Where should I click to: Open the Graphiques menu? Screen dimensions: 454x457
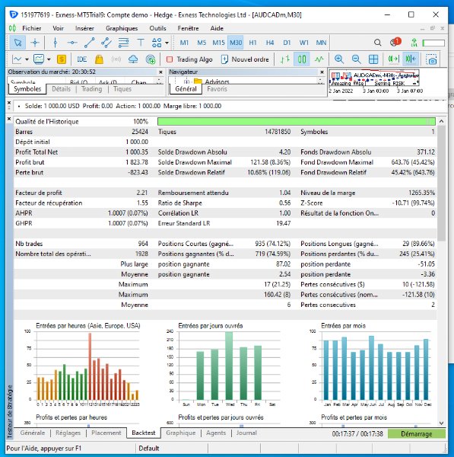point(122,28)
